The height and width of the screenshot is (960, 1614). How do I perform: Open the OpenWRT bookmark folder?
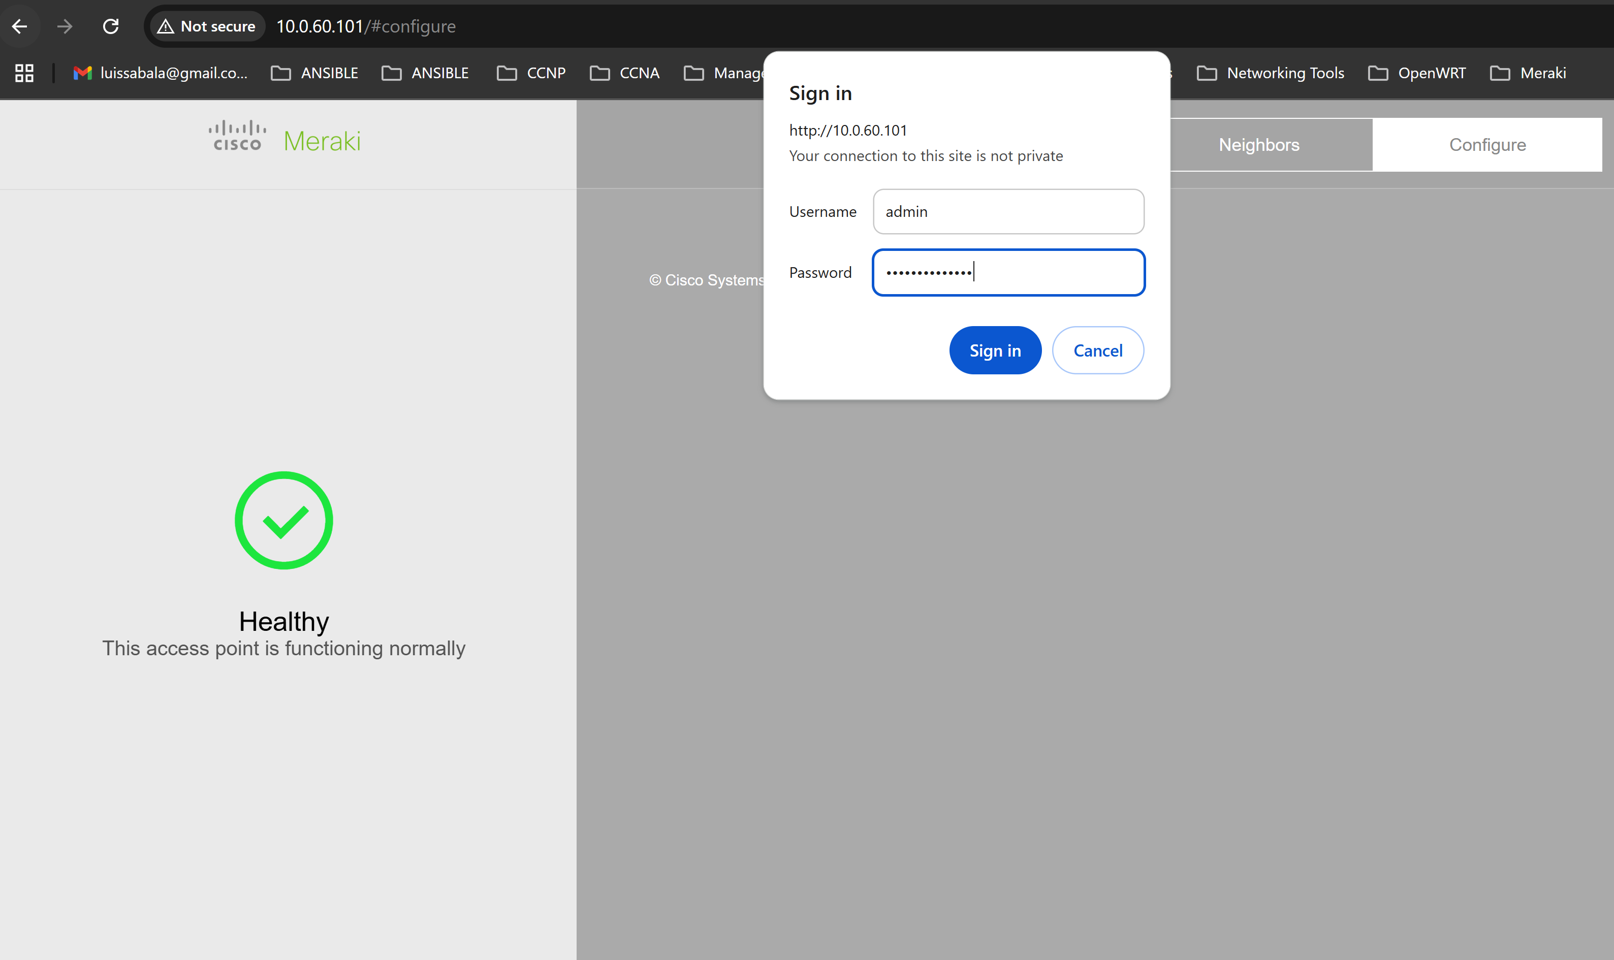[x=1417, y=73]
